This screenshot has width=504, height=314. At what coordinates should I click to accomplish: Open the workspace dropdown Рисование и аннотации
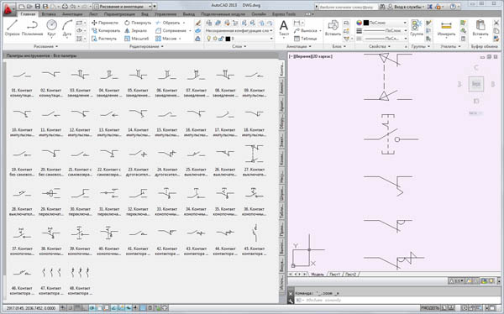coord(123,6)
